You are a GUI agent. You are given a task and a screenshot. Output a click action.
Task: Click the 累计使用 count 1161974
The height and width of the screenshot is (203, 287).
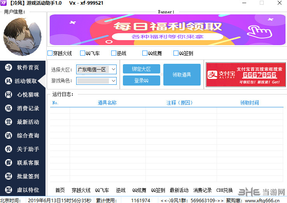coord(140,200)
